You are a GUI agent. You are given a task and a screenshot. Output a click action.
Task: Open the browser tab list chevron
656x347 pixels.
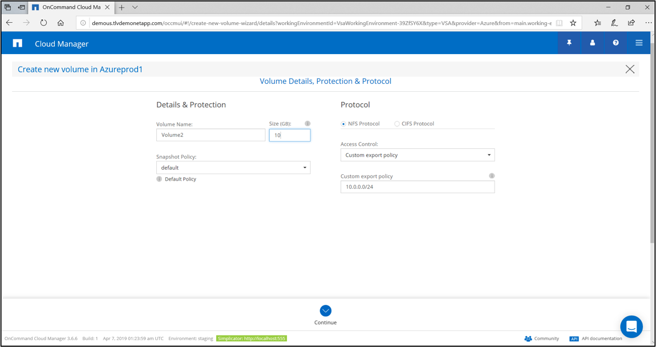point(135,7)
